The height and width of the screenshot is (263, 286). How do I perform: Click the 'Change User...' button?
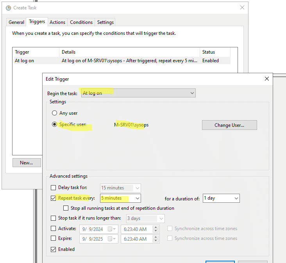pos(229,125)
